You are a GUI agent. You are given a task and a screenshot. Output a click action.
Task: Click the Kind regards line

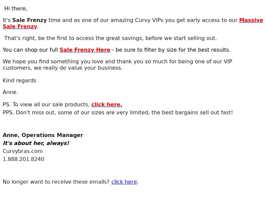[19, 80]
